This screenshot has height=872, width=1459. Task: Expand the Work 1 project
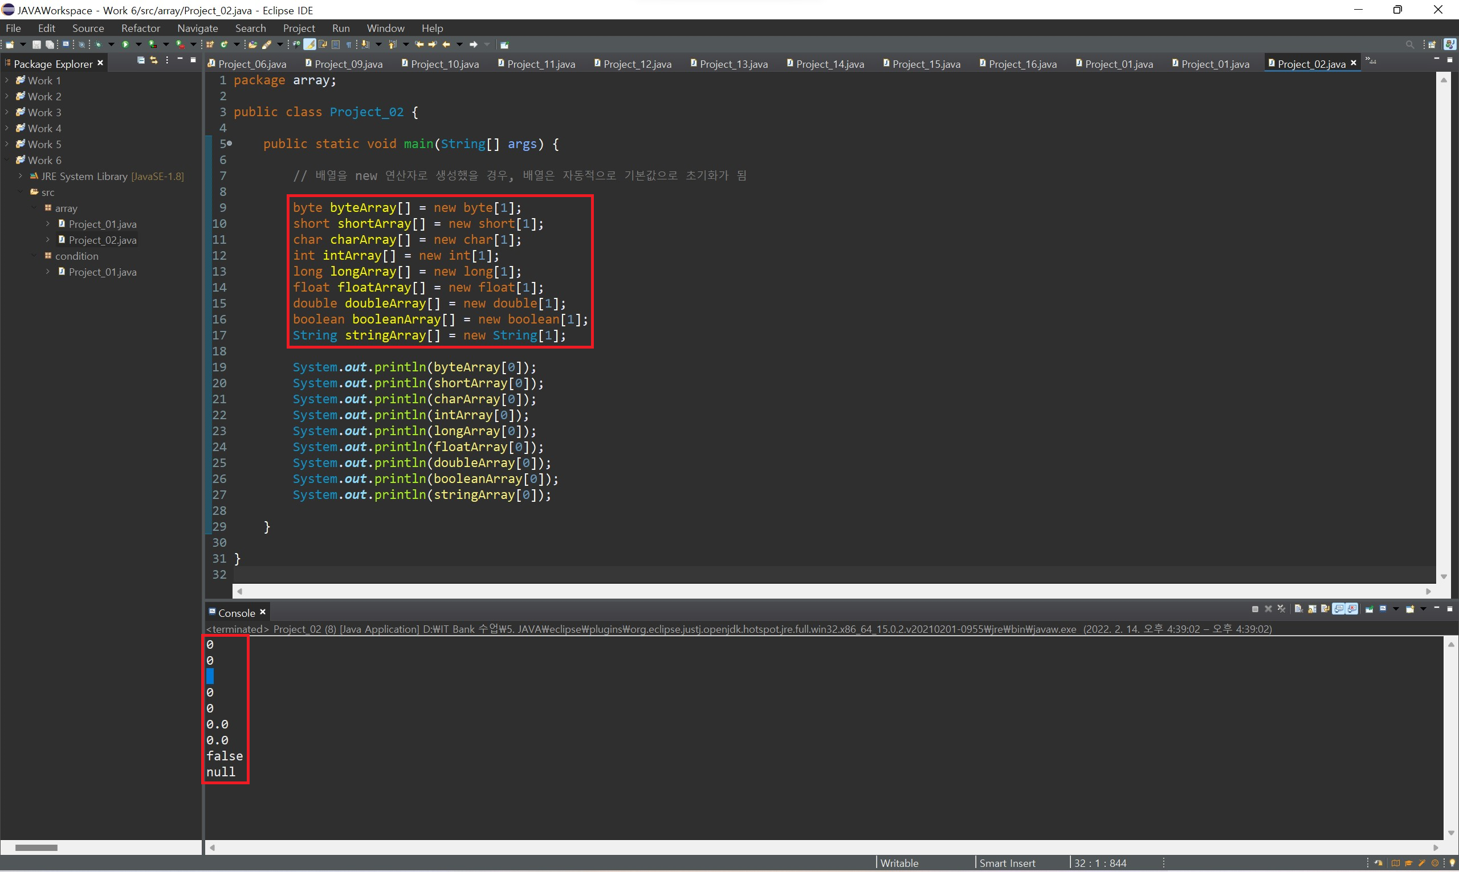coord(6,80)
